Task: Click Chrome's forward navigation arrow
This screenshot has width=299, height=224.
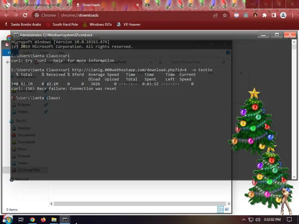Action: pyautogui.click(x=16, y=15)
